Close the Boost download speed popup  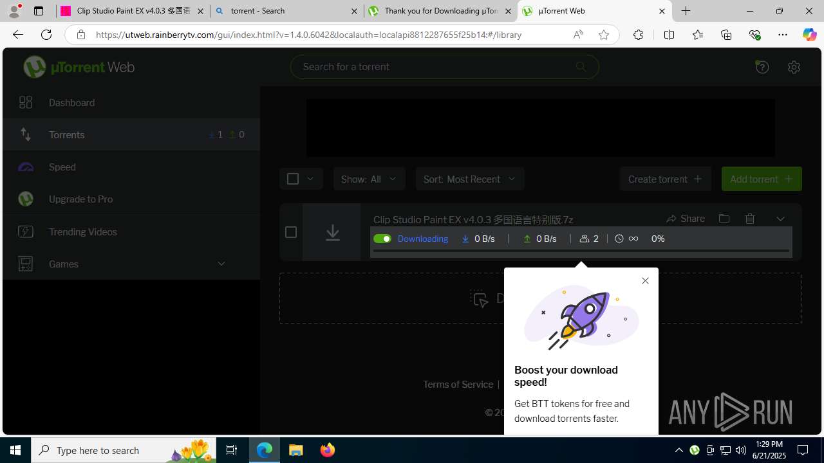(645, 280)
